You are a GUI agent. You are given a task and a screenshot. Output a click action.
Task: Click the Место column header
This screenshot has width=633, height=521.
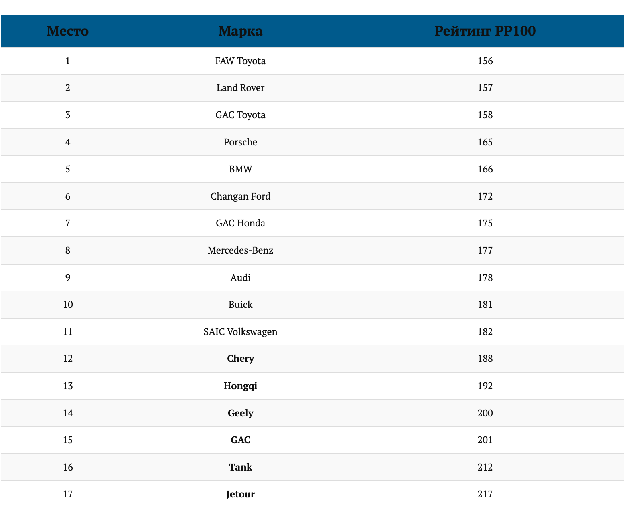pos(67,31)
